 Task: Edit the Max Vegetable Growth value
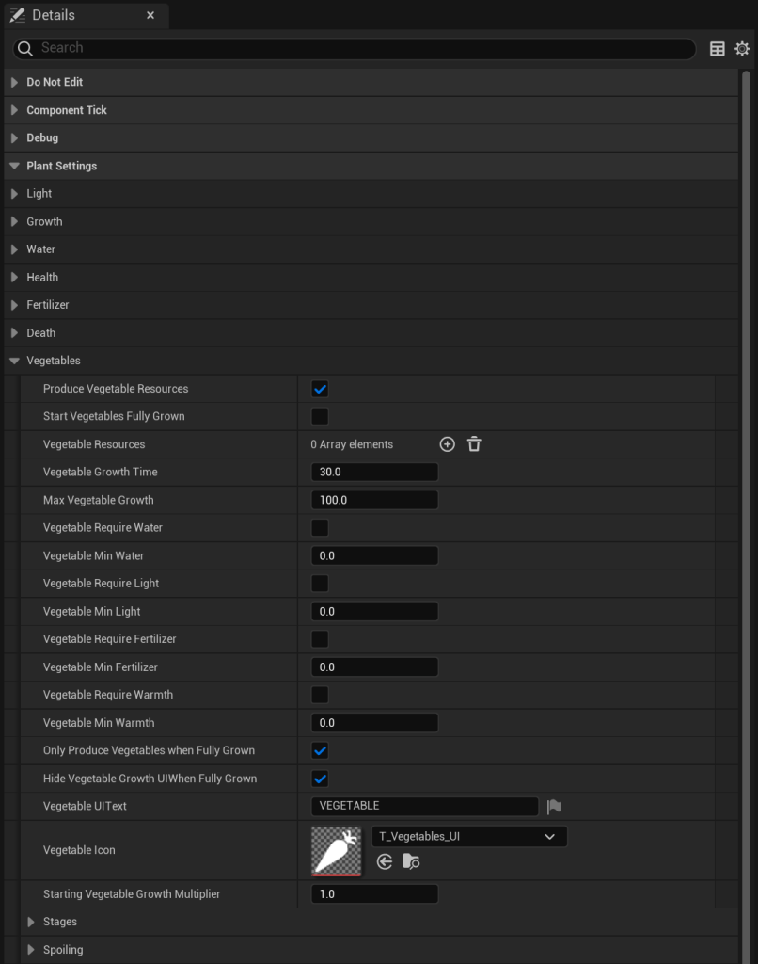tap(374, 500)
